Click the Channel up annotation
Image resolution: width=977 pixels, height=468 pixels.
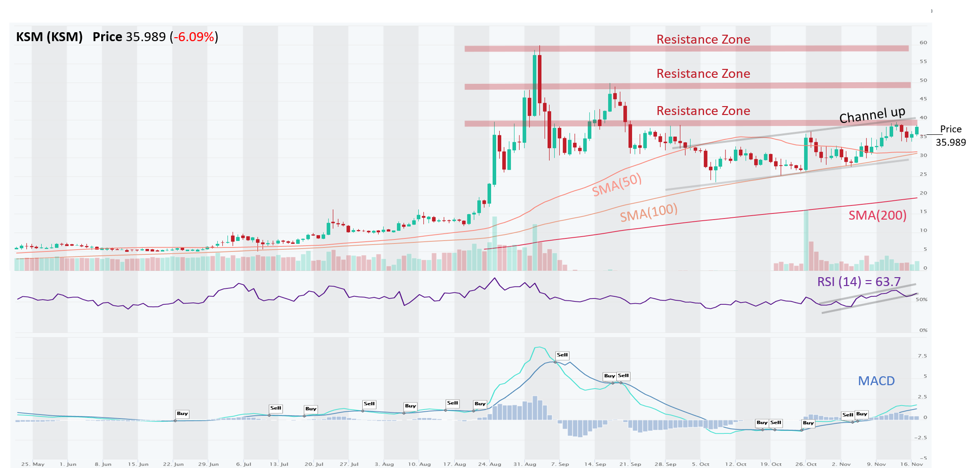coord(872,115)
